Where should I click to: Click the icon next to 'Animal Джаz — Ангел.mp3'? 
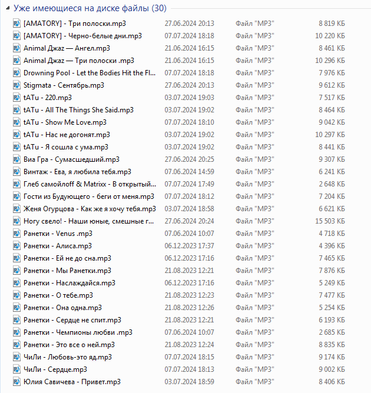pos(16,48)
